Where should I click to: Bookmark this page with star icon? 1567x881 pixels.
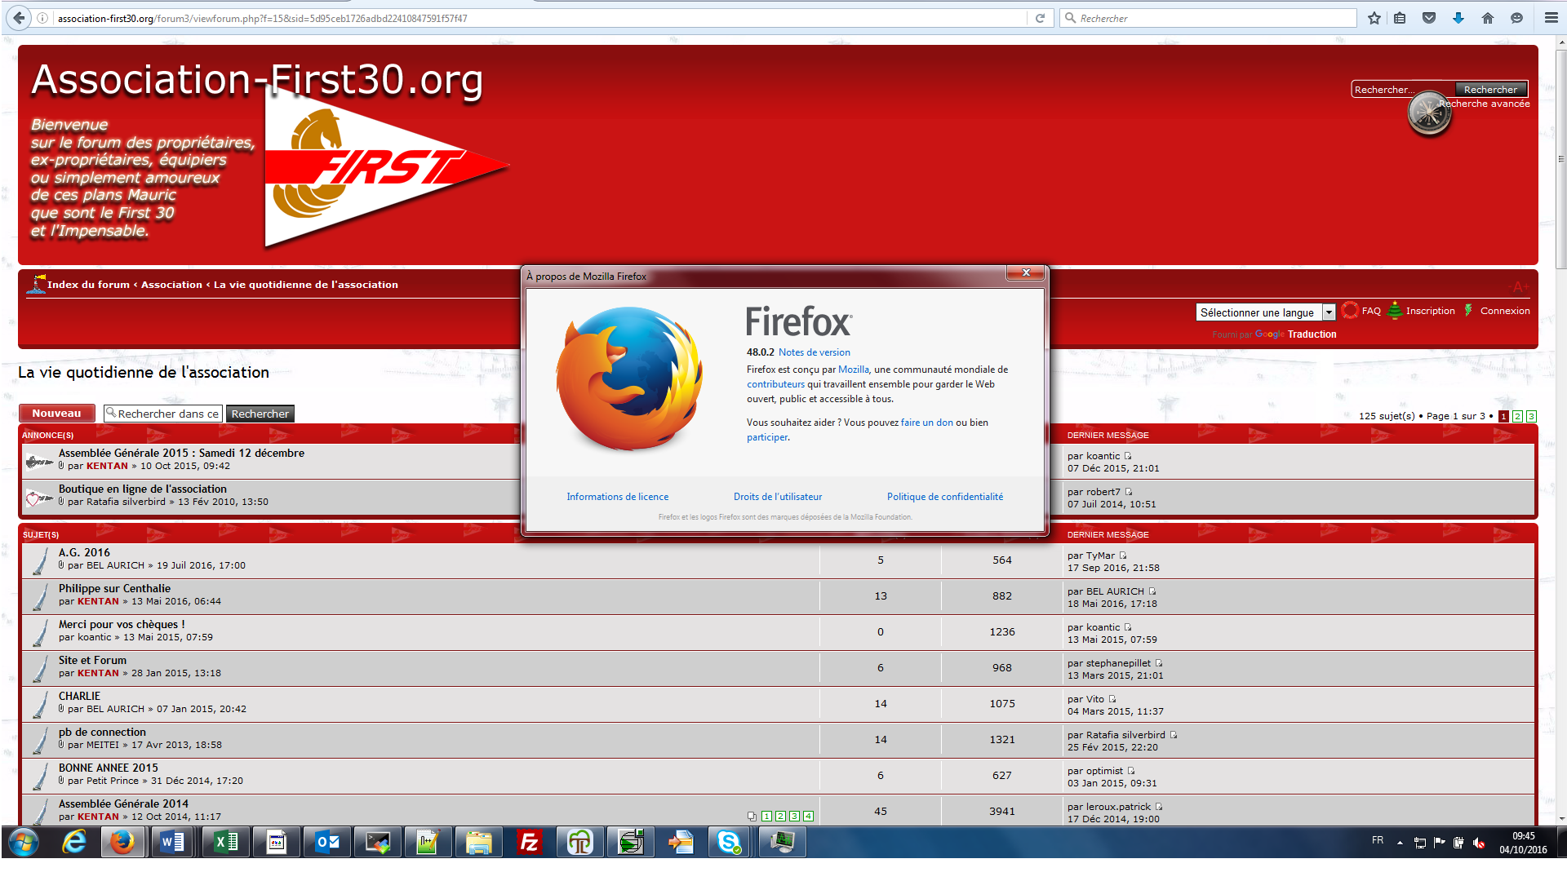[x=1374, y=18]
